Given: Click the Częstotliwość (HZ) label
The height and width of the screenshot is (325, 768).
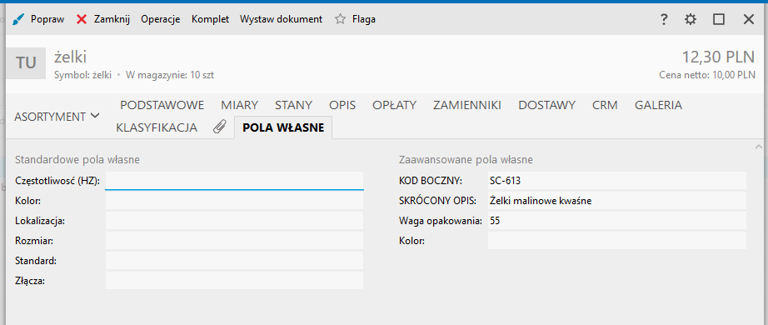Looking at the screenshot, I should click(x=57, y=181).
